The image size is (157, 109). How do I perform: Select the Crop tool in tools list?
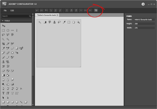pos(3,44)
